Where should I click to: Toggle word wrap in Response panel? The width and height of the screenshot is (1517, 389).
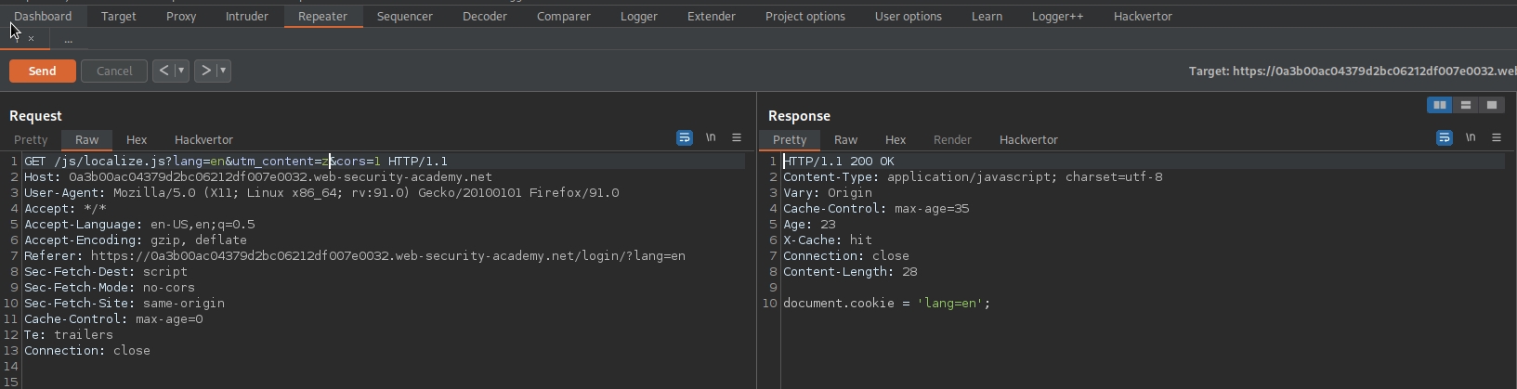pyautogui.click(x=1445, y=137)
